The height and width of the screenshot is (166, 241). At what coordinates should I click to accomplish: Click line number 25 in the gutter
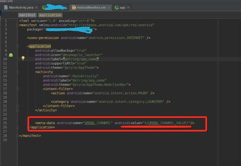click(x=5, y=123)
